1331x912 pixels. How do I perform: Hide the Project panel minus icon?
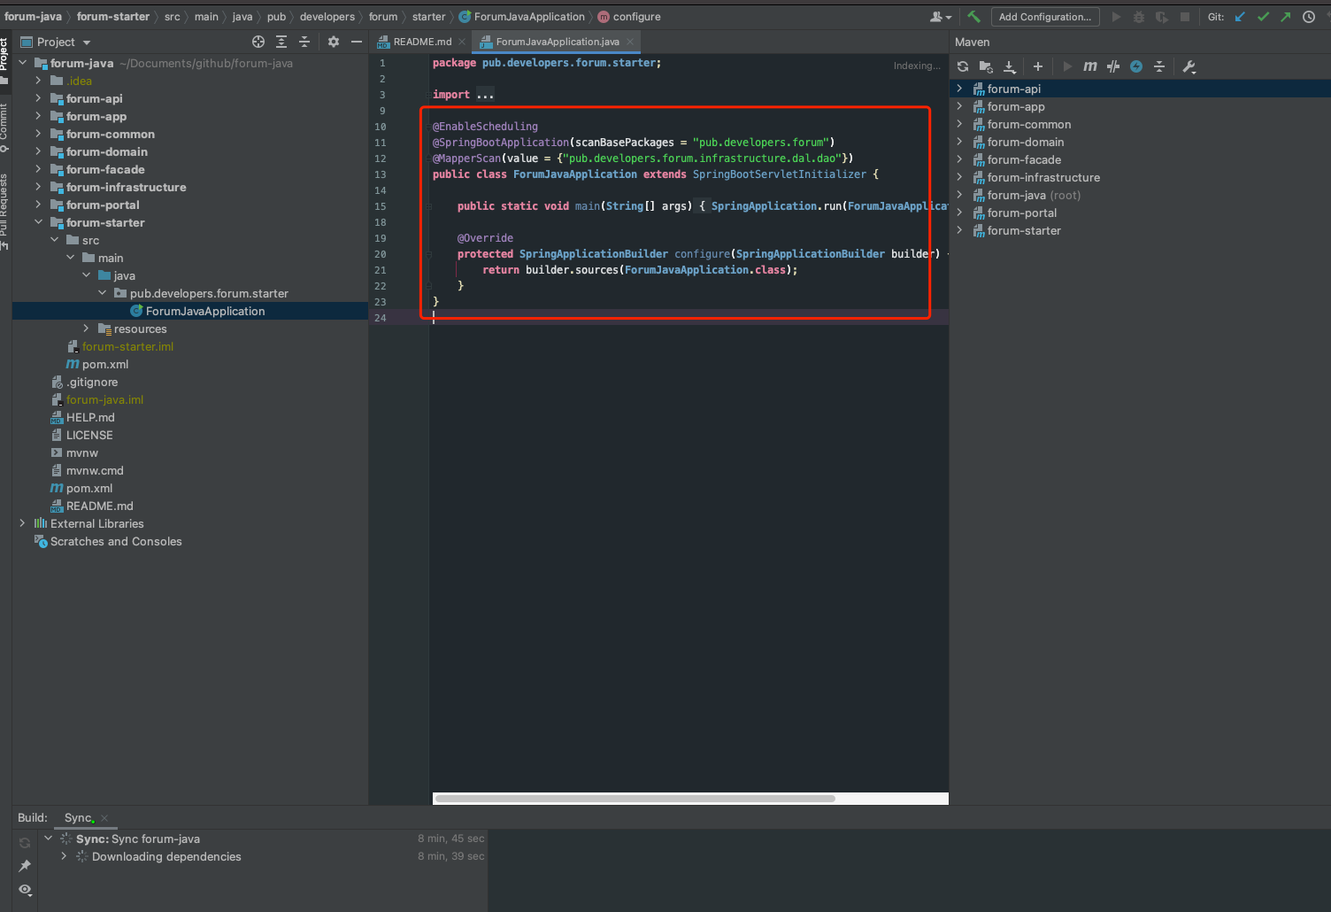(357, 42)
